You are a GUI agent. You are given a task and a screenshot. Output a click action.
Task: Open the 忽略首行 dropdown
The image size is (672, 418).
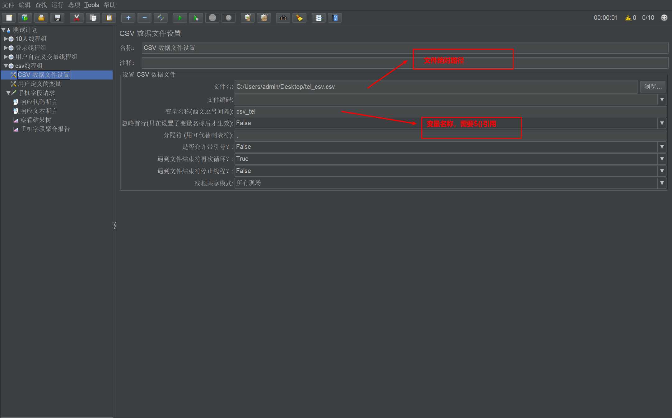pos(662,123)
